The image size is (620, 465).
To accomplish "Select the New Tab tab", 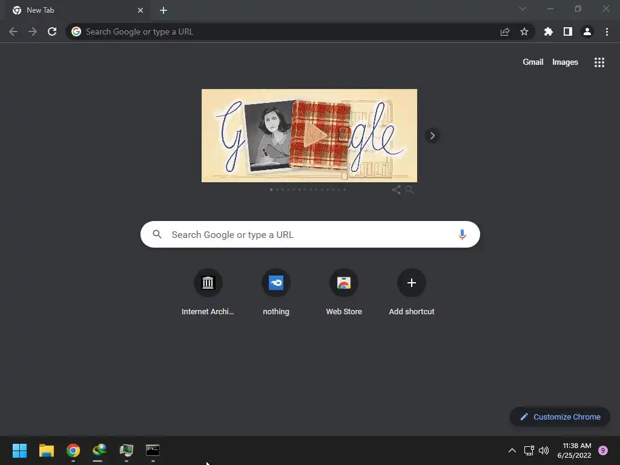I will tap(77, 10).
